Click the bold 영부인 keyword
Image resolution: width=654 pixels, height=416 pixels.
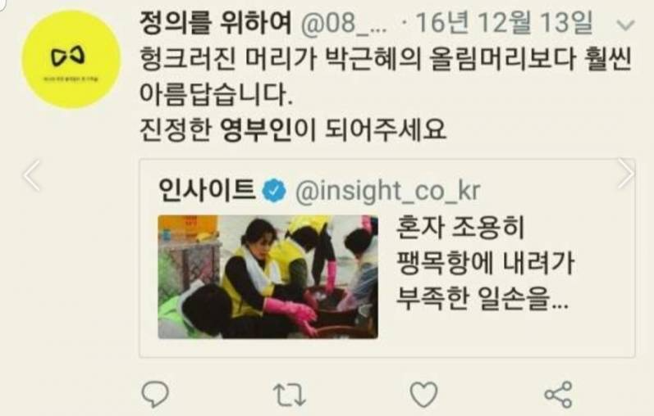click(x=255, y=129)
